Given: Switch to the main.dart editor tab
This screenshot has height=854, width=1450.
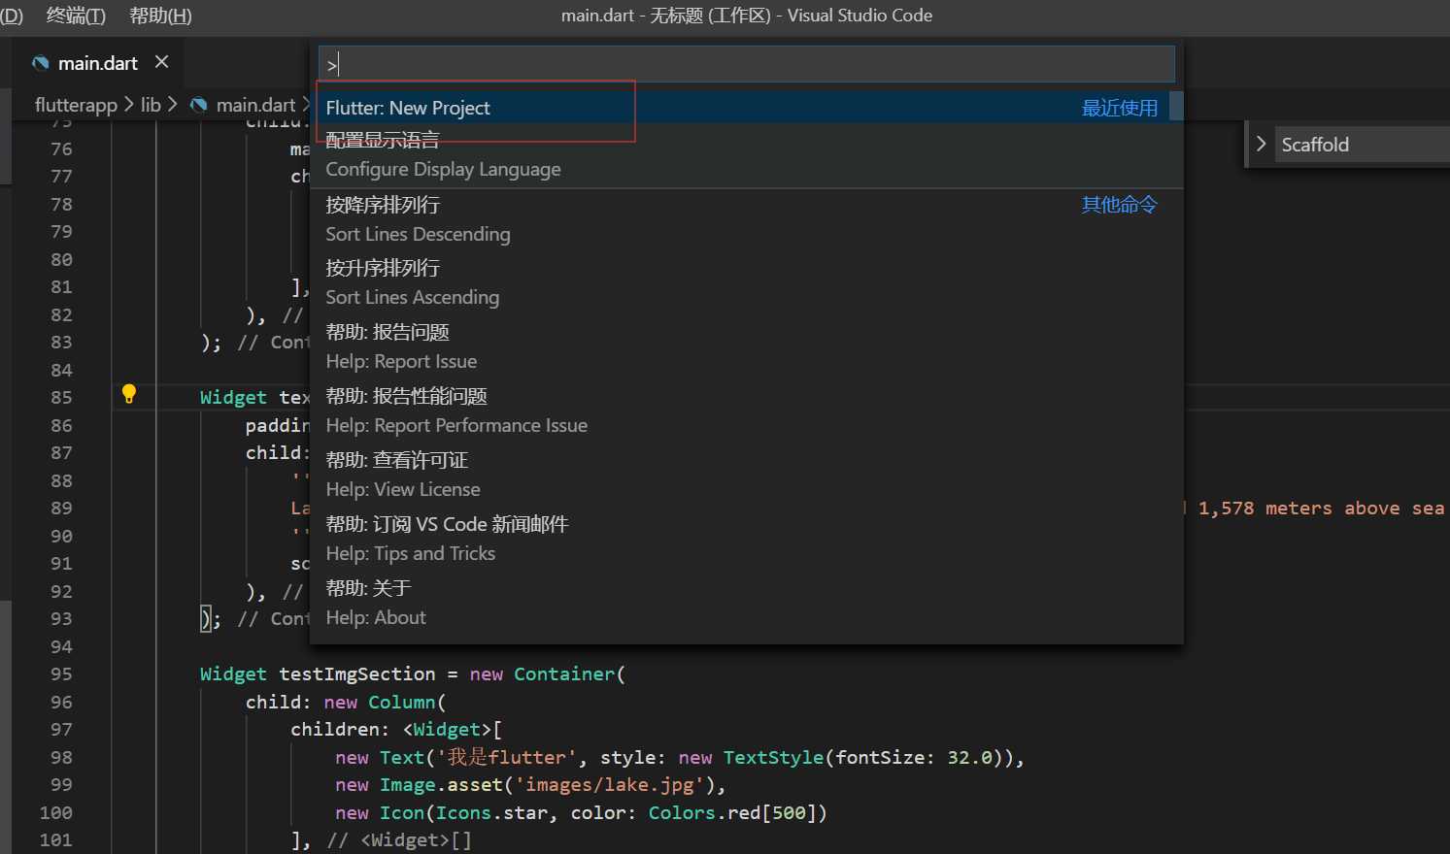Looking at the screenshot, I should pos(98,63).
